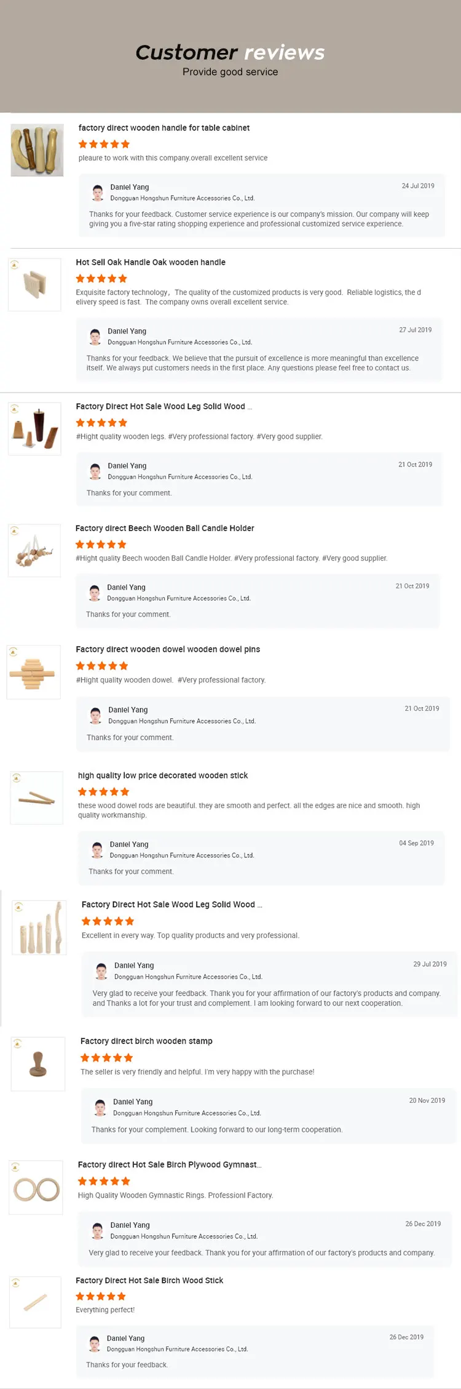Open 'Hot Sell Oak Handle Oak wooden handle' title
The width and height of the screenshot is (461, 1389).
coord(151,262)
